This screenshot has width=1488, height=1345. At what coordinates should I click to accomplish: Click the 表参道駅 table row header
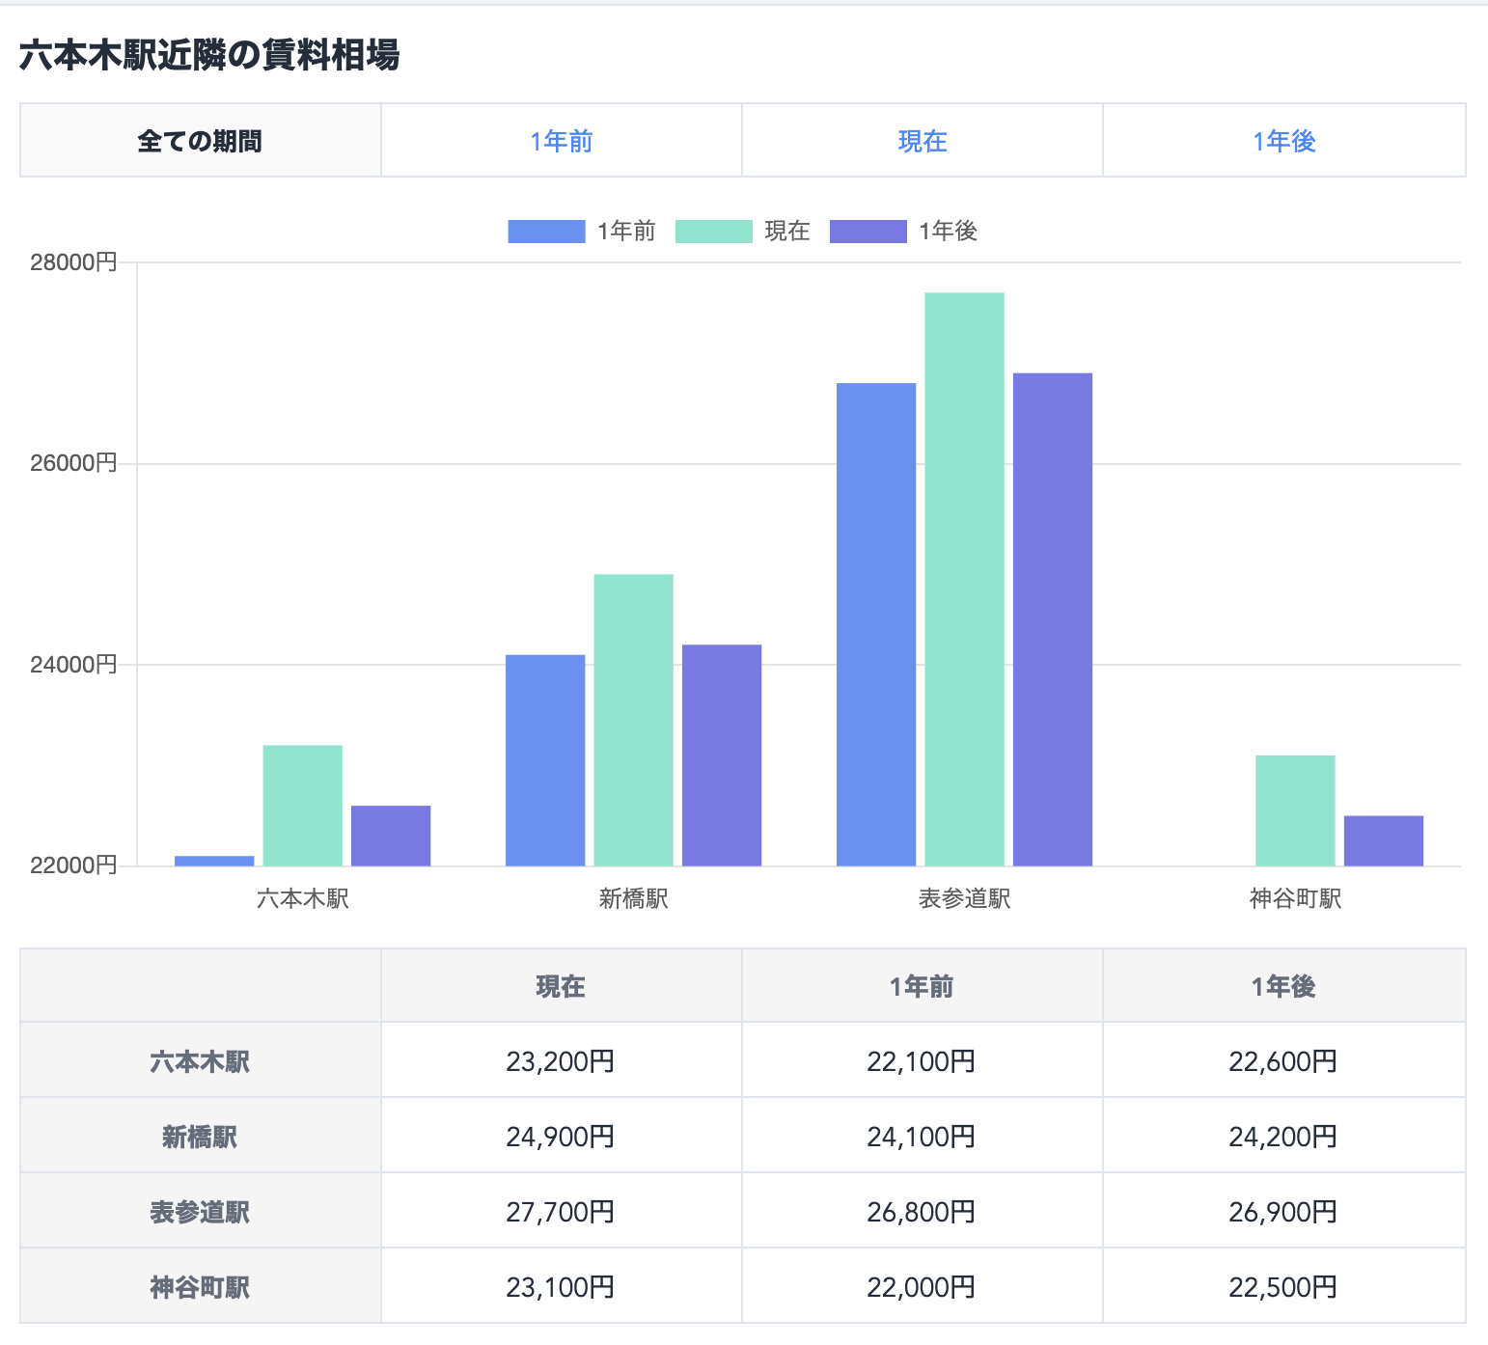coord(201,1212)
